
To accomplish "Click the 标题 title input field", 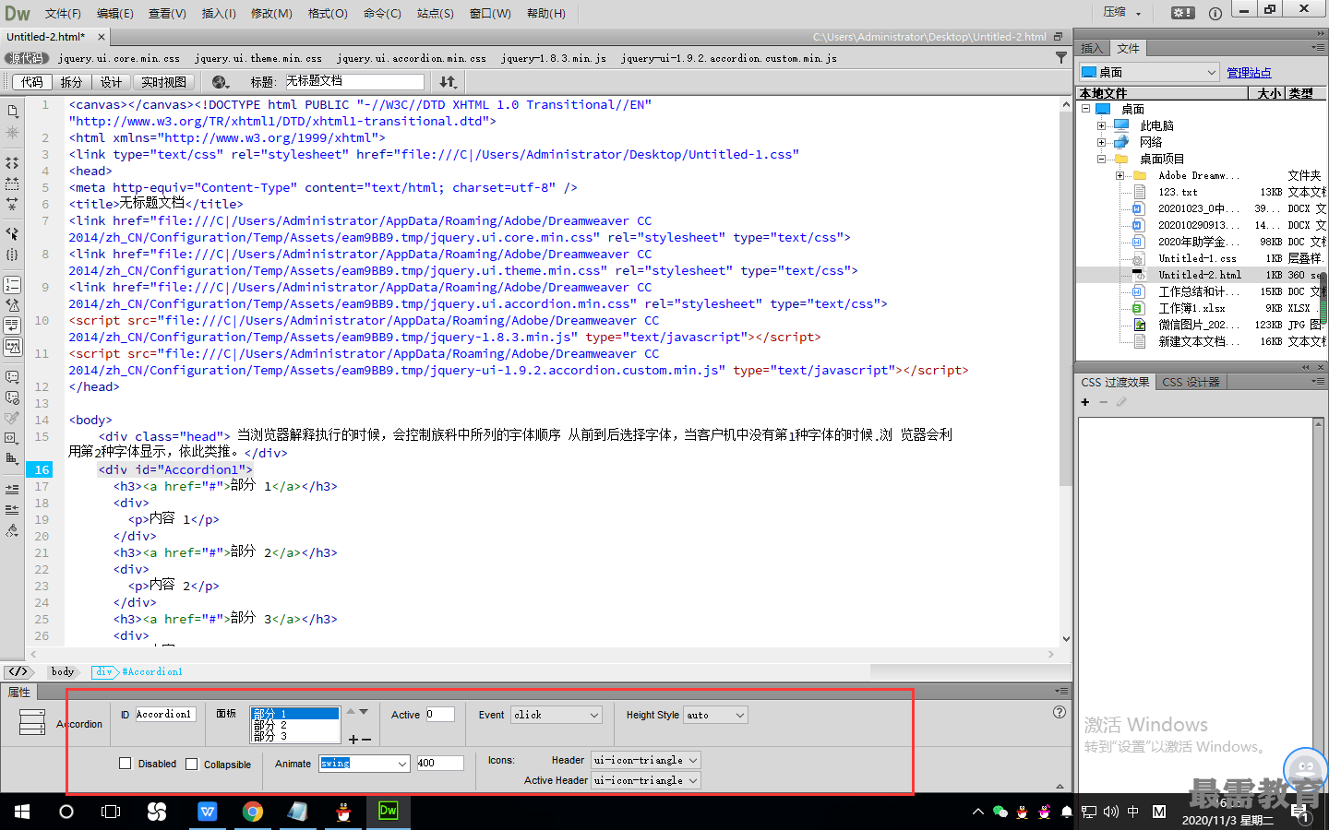I will pos(353,81).
